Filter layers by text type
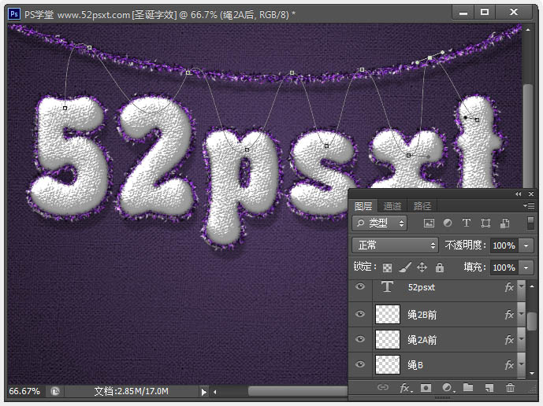This screenshot has width=543, height=406. point(466,223)
